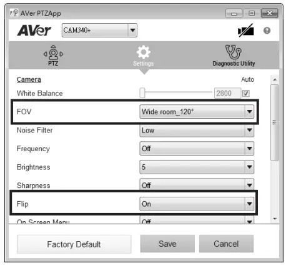Screen dimensions: 286x268
Task: Click the White Balance label
Action: [x=39, y=93]
